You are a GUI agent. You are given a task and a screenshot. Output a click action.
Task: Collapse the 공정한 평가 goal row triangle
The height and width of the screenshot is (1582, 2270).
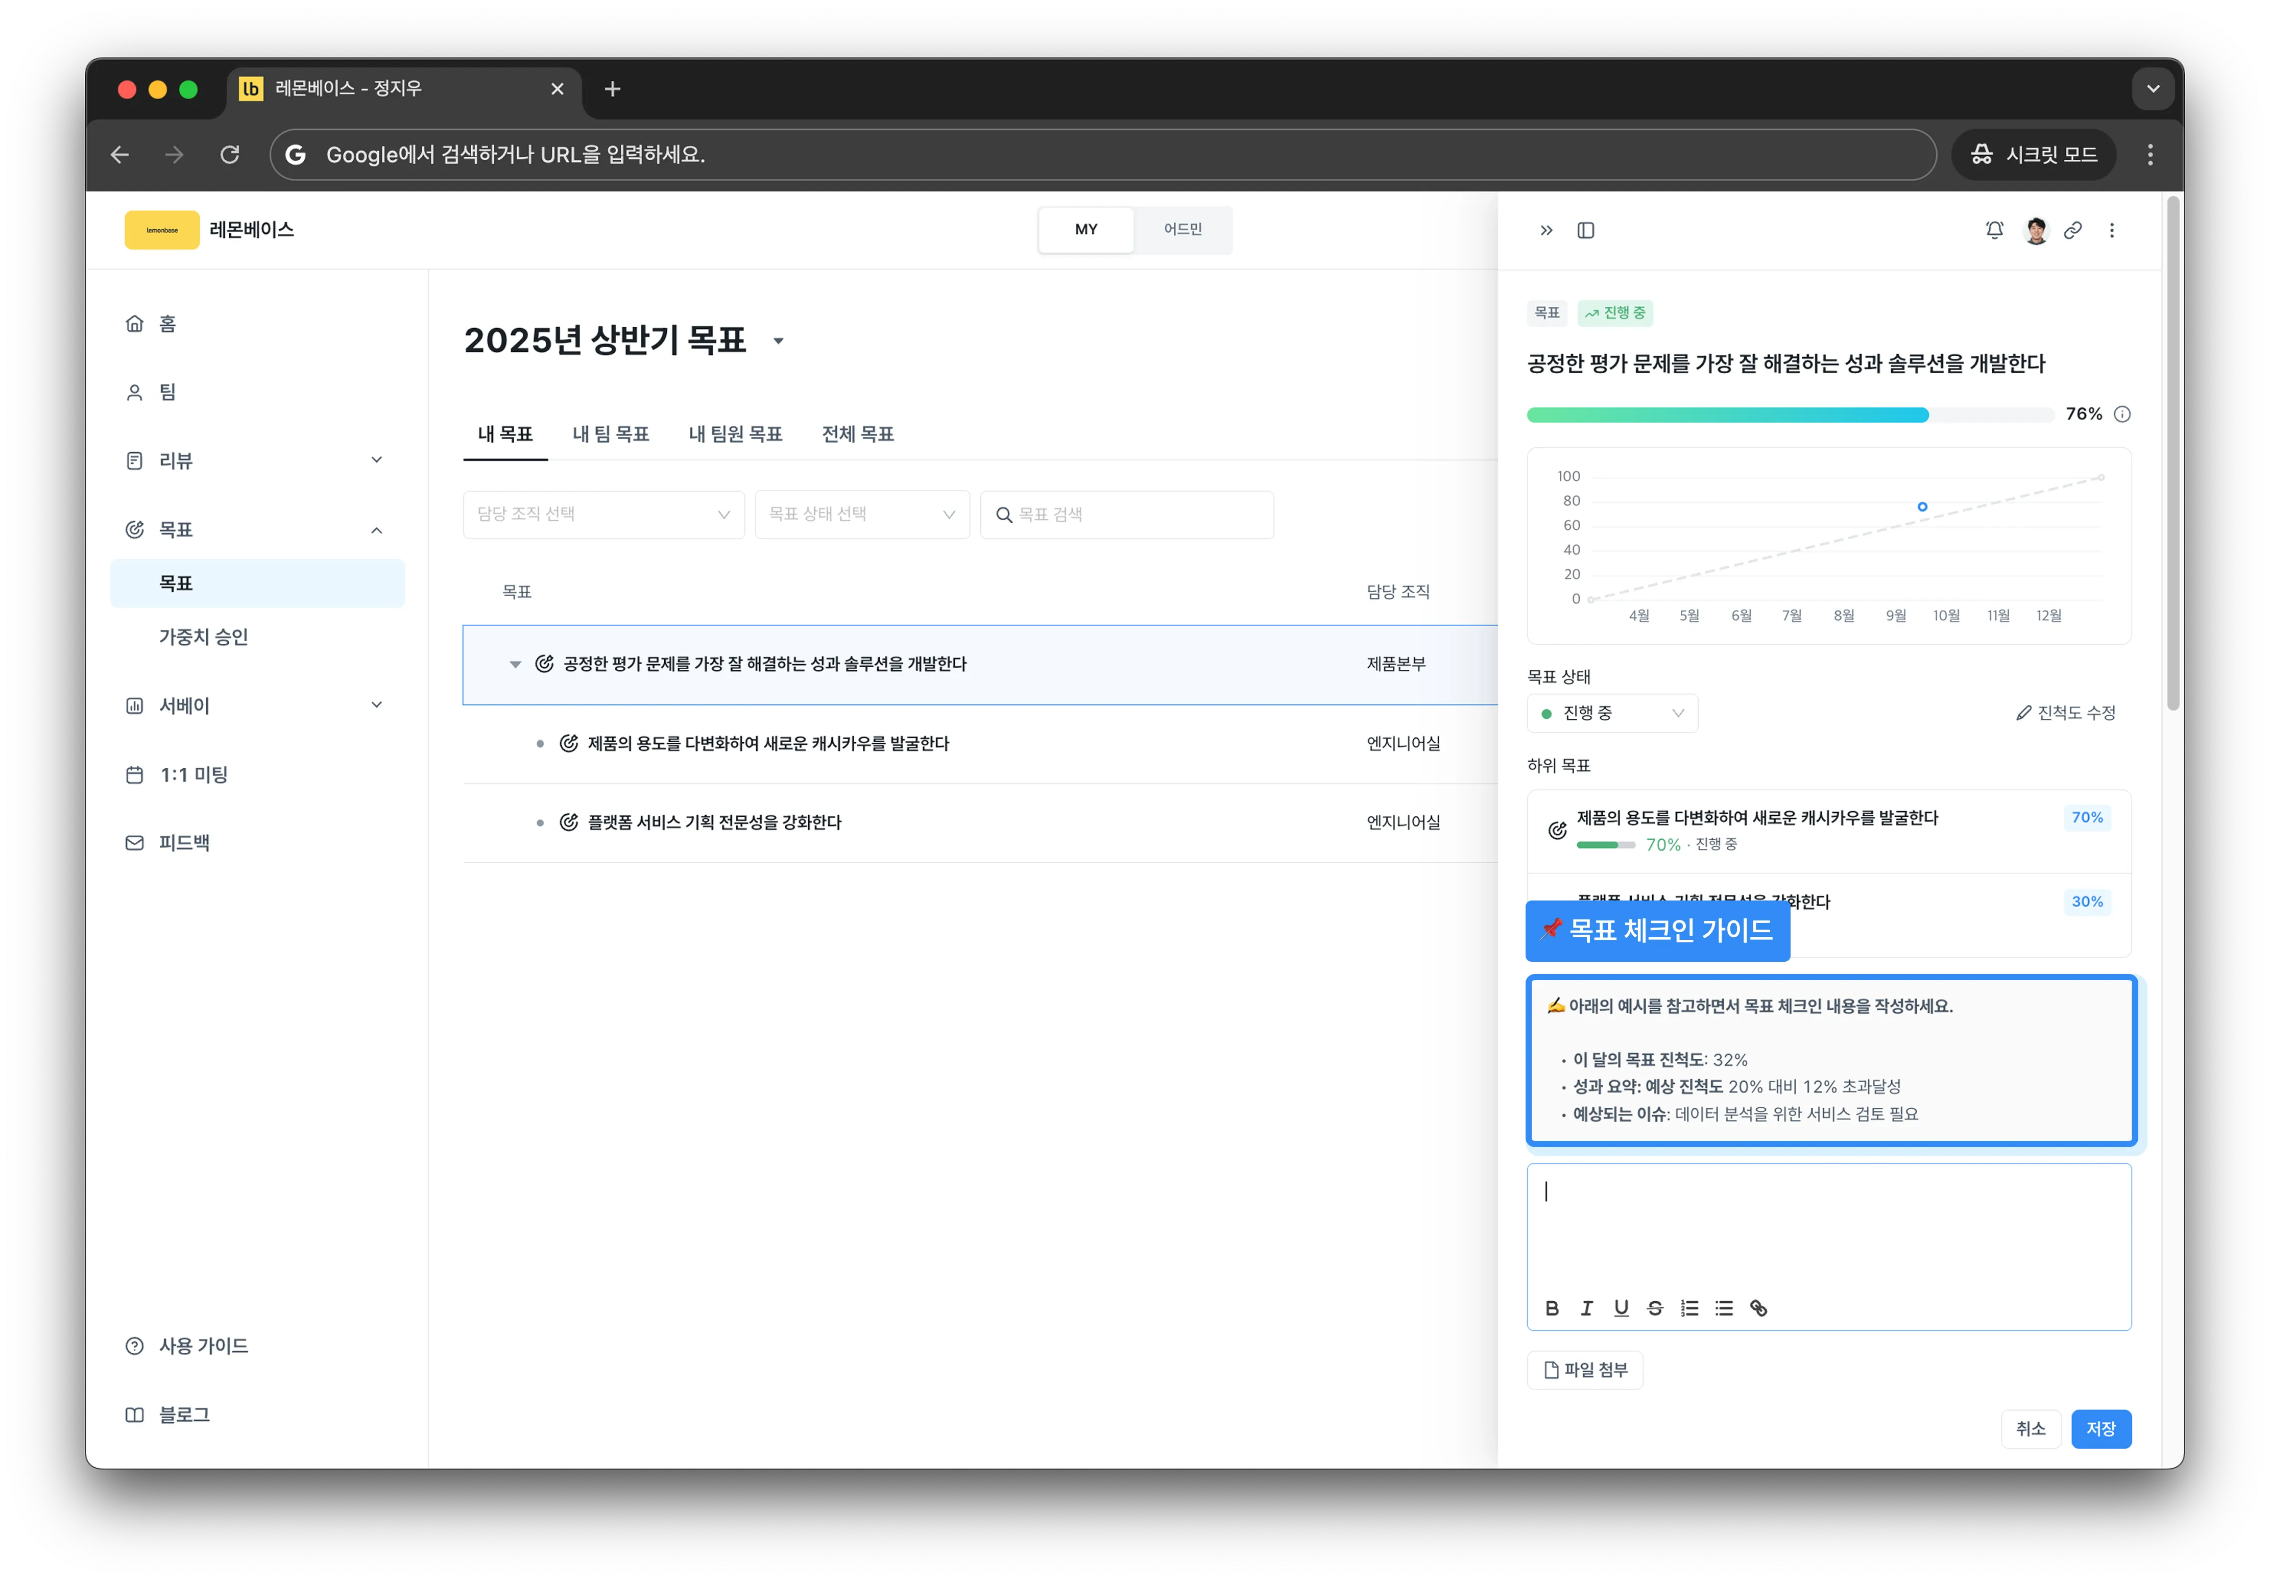pyautogui.click(x=515, y=665)
